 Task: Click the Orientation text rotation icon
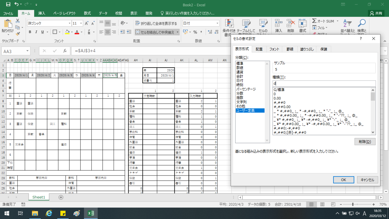pyautogui.click(x=122, y=23)
